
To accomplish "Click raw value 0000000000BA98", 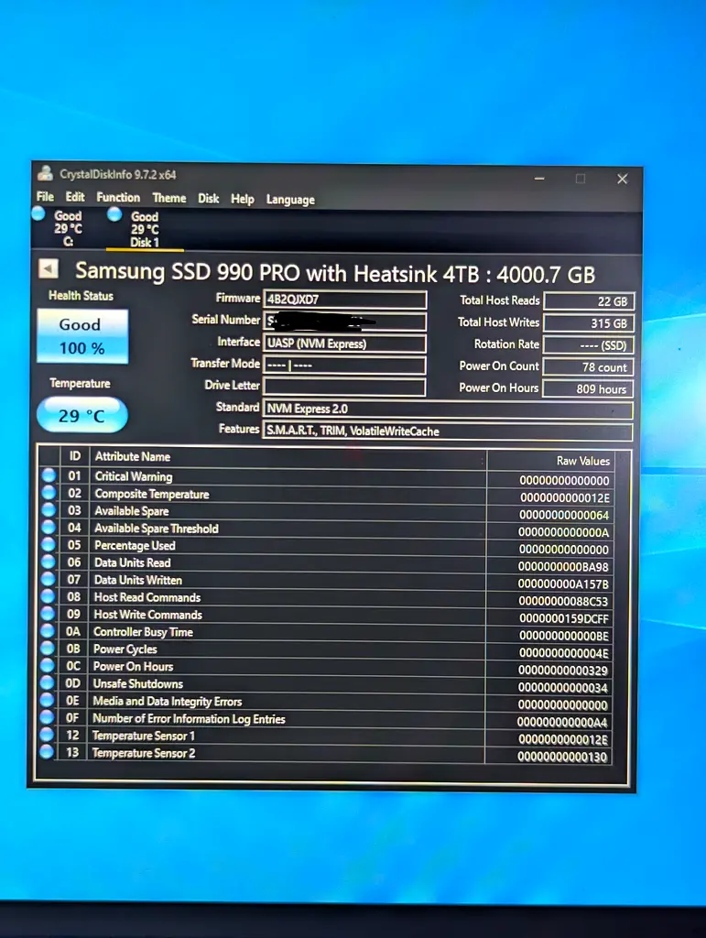I will [564, 566].
